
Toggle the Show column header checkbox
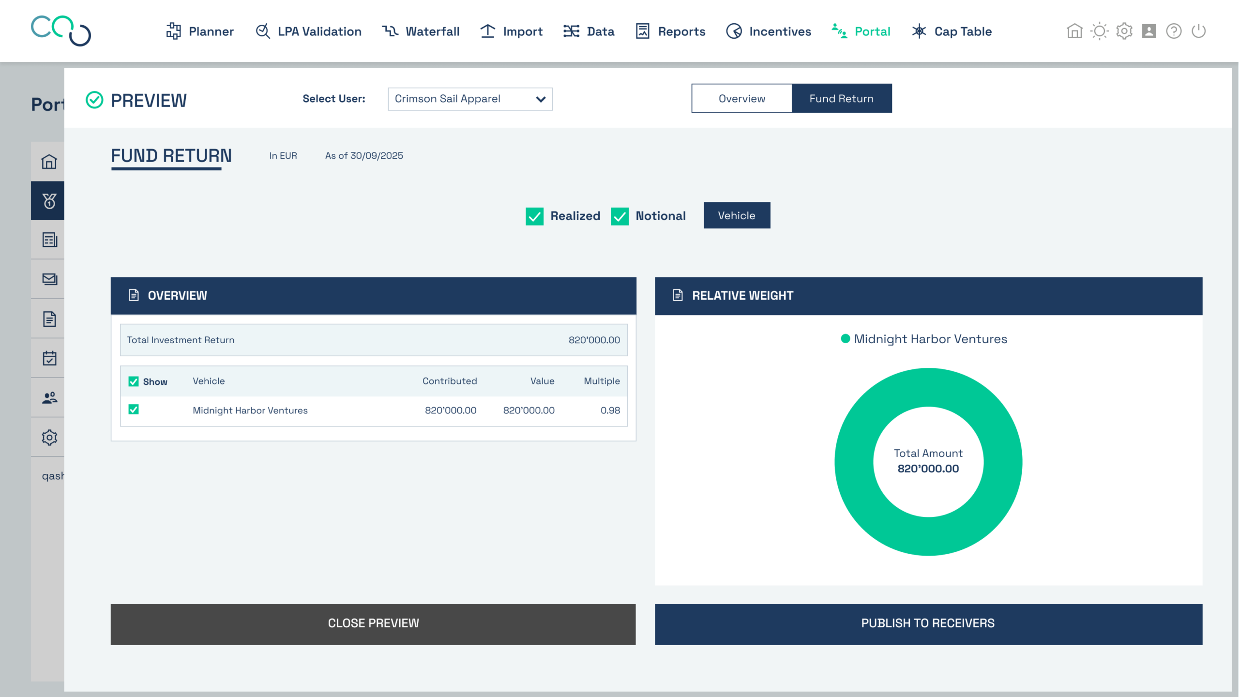pos(134,382)
